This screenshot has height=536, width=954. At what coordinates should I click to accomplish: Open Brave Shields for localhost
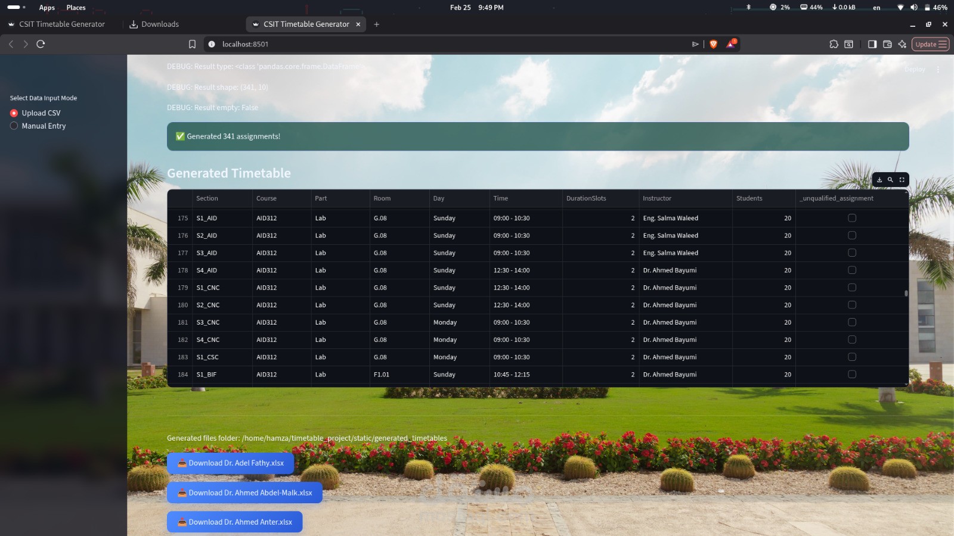(714, 43)
